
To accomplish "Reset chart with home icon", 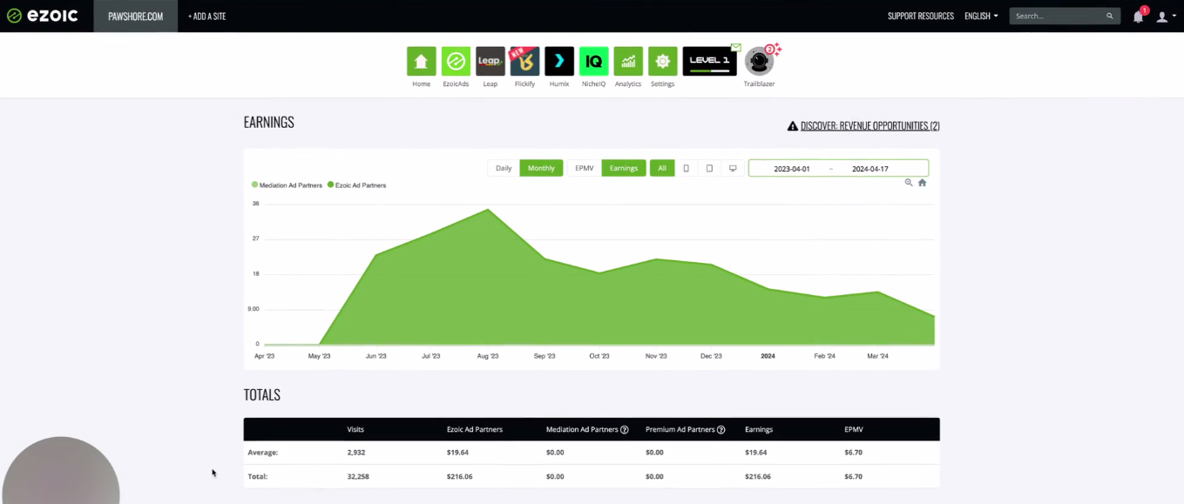I will (922, 183).
